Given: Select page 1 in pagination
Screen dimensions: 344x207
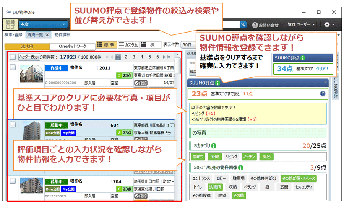Looking at the screenshot, I should point(118,57).
